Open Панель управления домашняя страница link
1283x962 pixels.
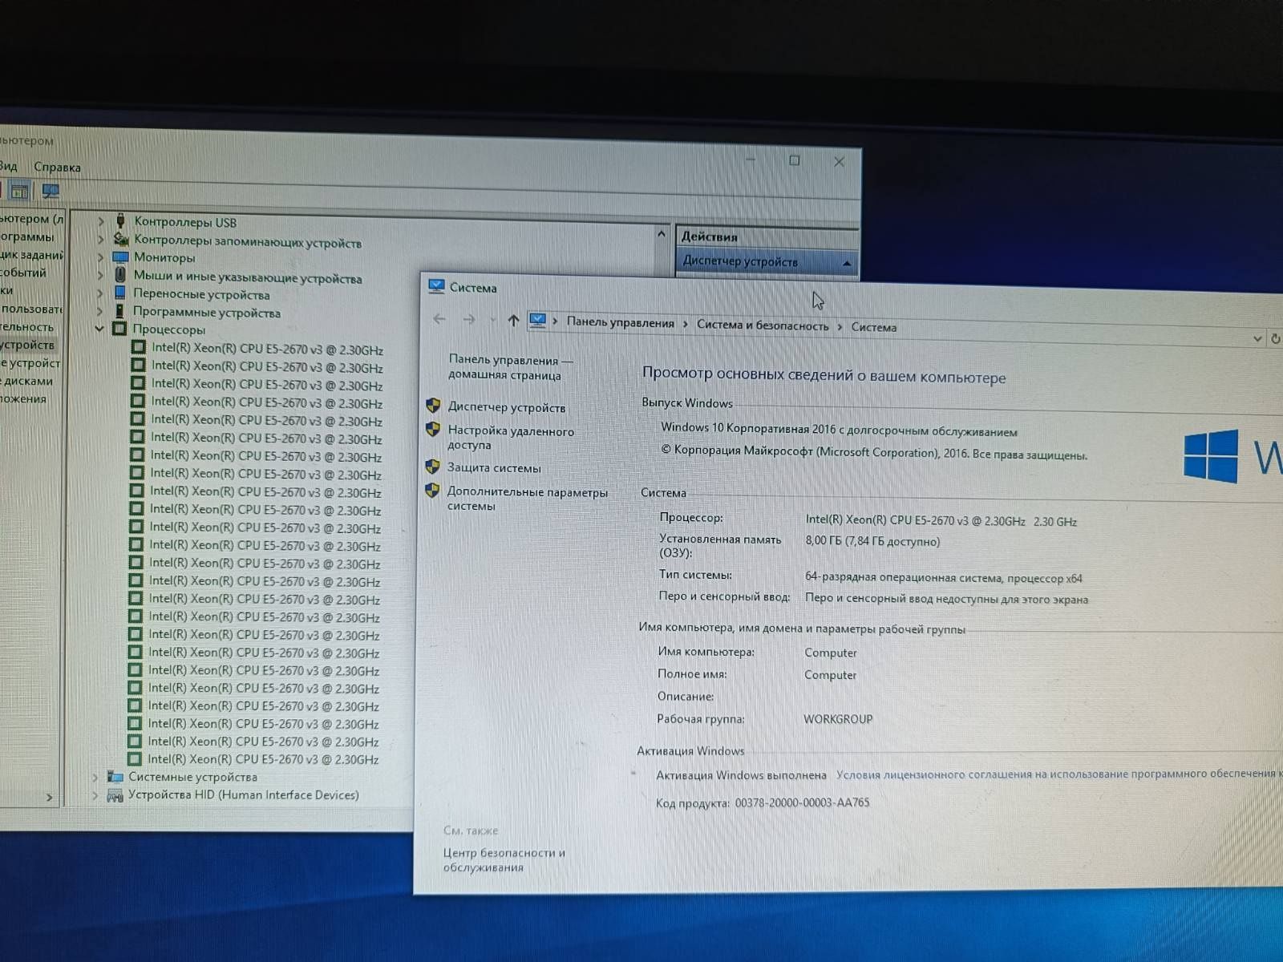tap(510, 367)
